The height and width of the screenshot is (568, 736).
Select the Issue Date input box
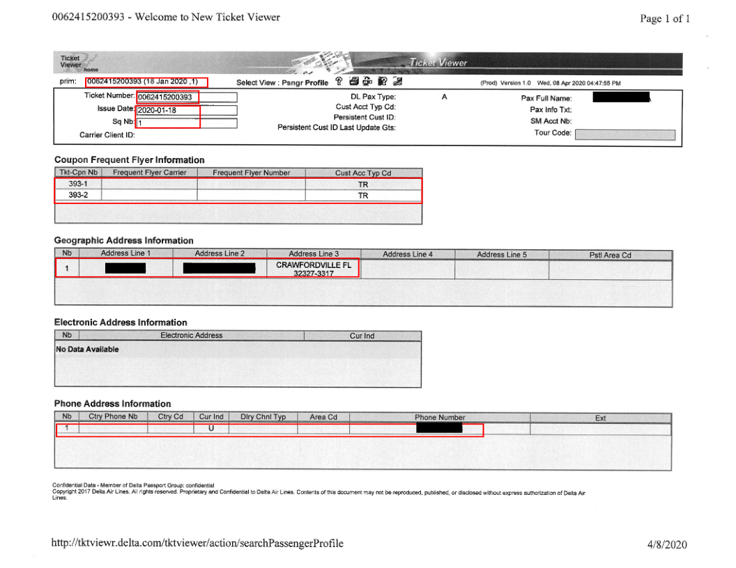[x=187, y=110]
